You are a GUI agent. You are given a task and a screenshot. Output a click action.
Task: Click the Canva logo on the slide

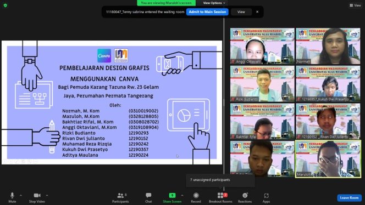104,56
